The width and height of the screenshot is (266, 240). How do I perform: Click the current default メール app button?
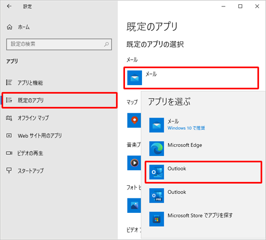191,78
